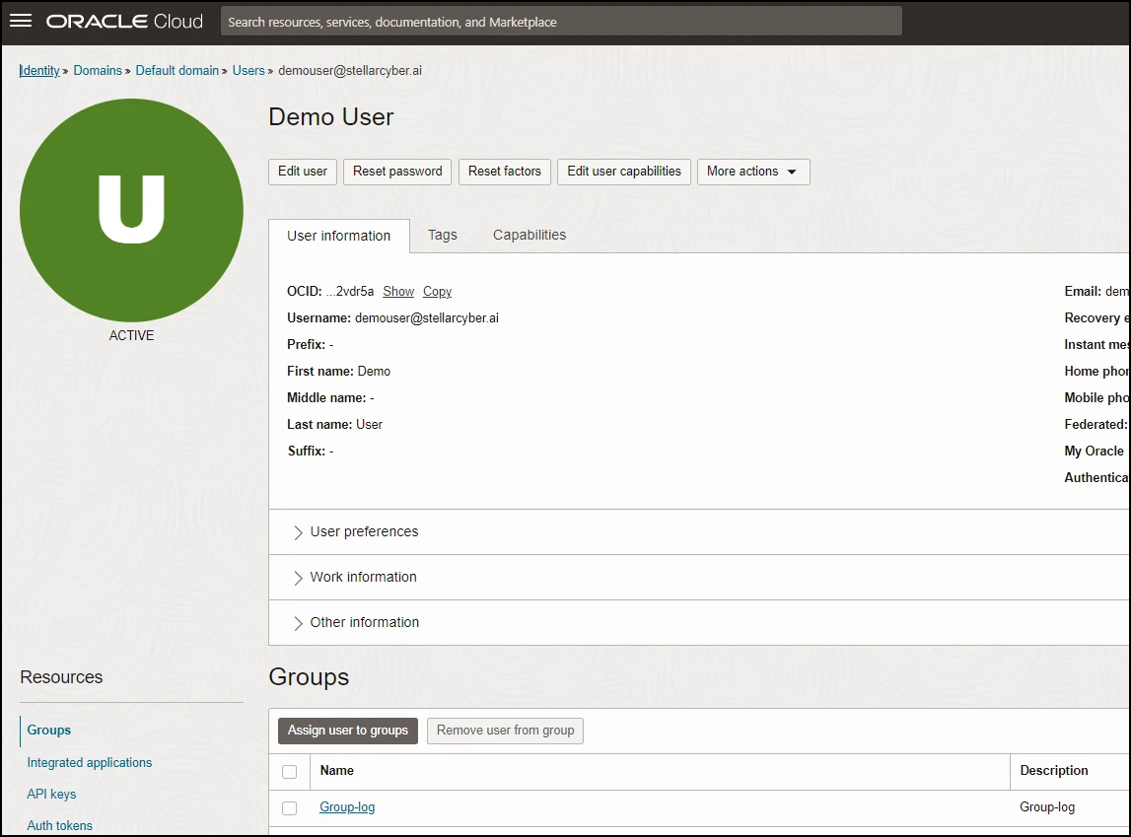This screenshot has height=837, width=1131.
Task: Check the Group-log row checkbox
Action: click(289, 807)
